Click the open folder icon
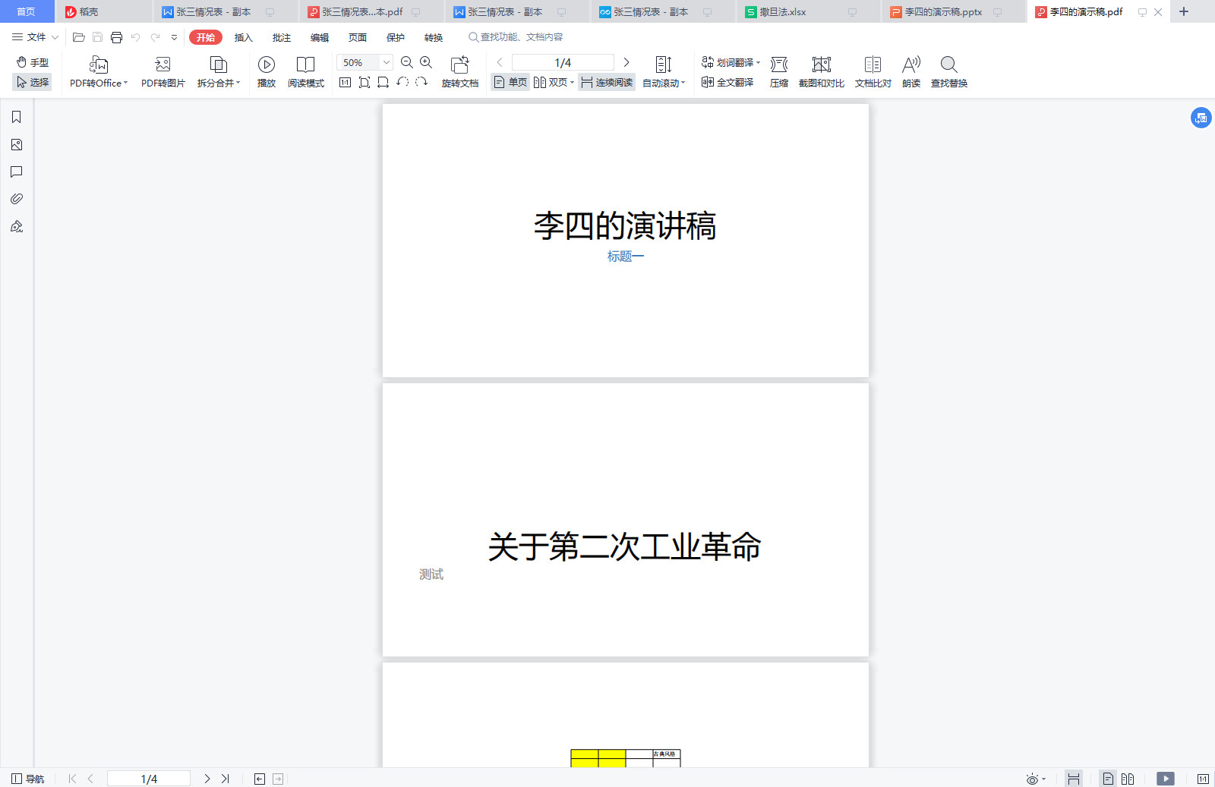This screenshot has height=787, width=1215. pos(78,37)
